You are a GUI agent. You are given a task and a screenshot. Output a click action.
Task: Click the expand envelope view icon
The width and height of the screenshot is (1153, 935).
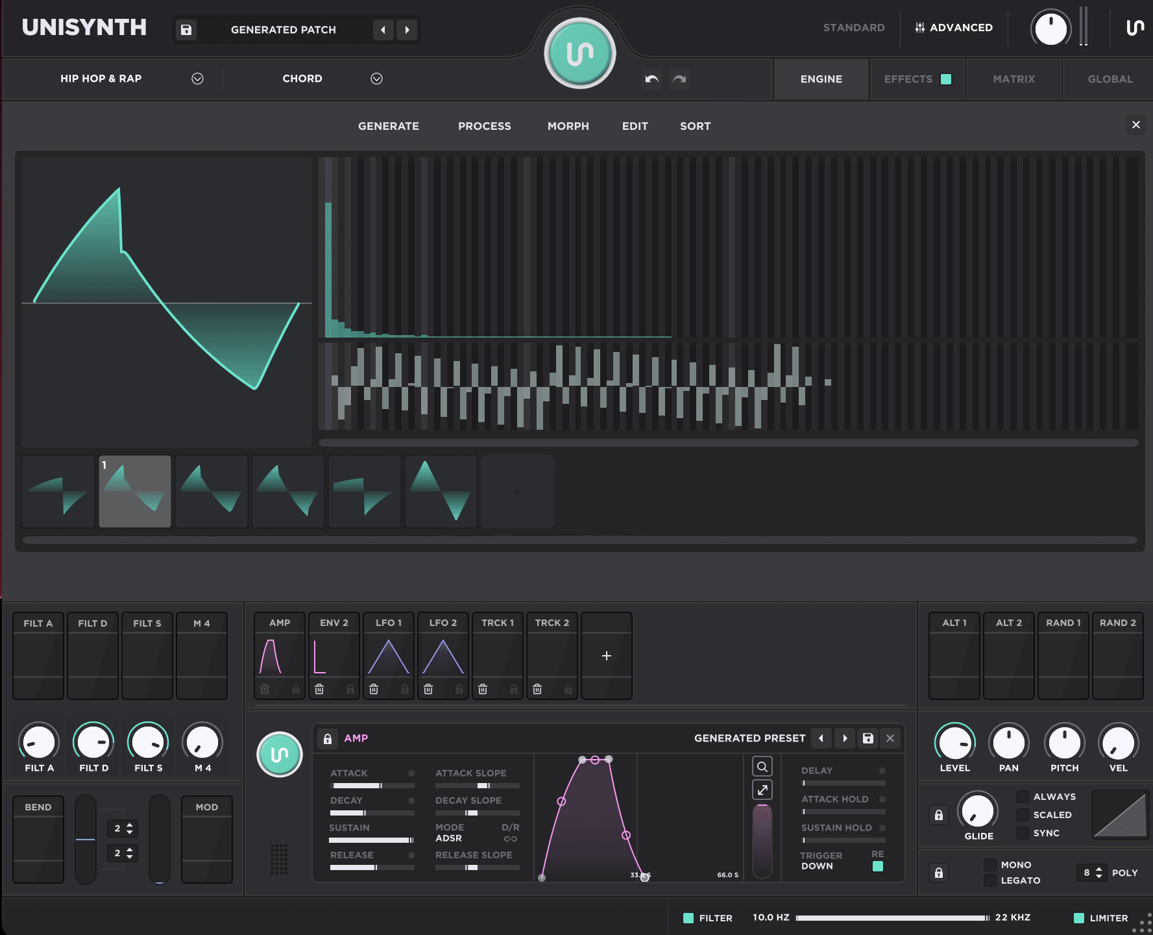(x=762, y=790)
